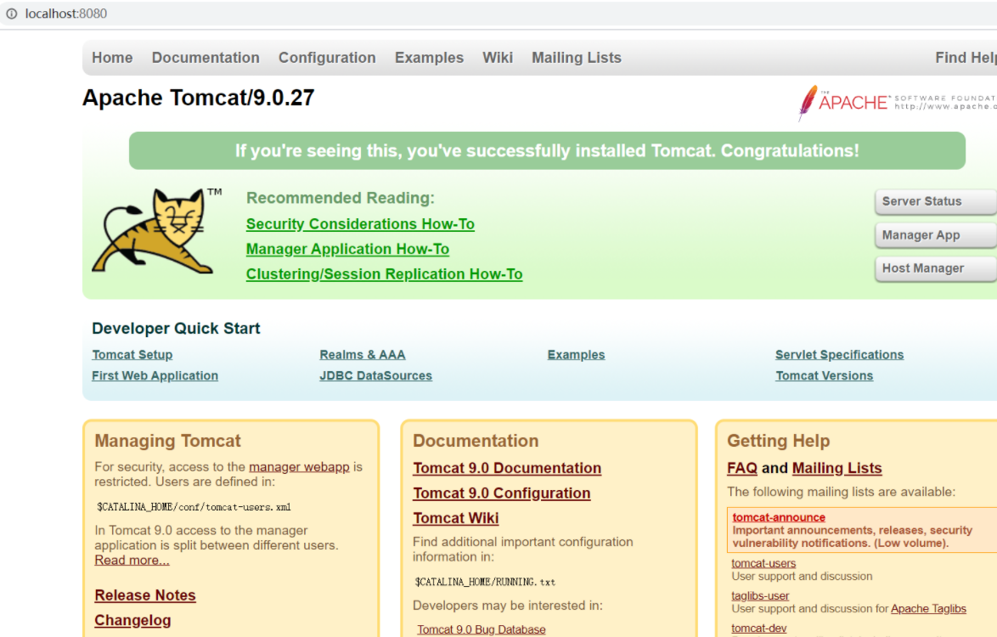Viewport: 997px width, 637px height.
Task: Click the $CATALINA_HOME/RUNNING.txt path text
Action: click(485, 582)
